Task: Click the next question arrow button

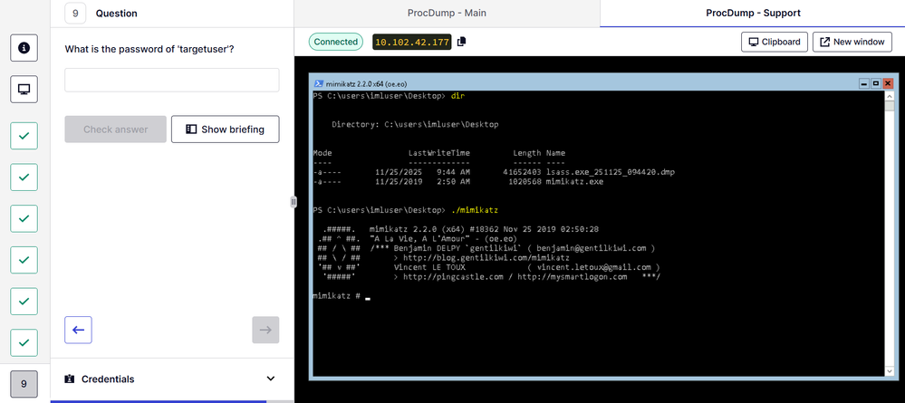Action: click(265, 331)
